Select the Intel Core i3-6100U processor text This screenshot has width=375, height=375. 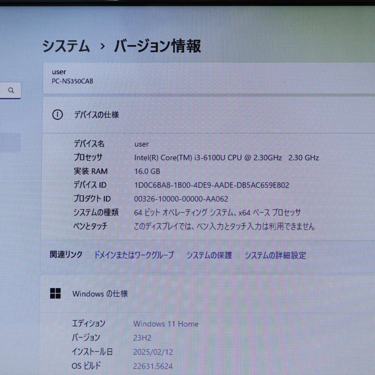pyautogui.click(x=227, y=157)
